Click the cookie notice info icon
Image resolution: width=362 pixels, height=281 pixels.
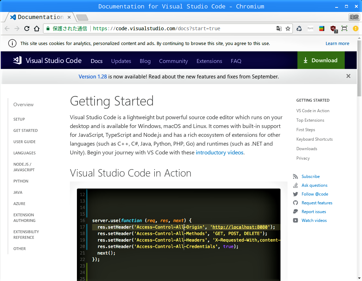point(12,43)
